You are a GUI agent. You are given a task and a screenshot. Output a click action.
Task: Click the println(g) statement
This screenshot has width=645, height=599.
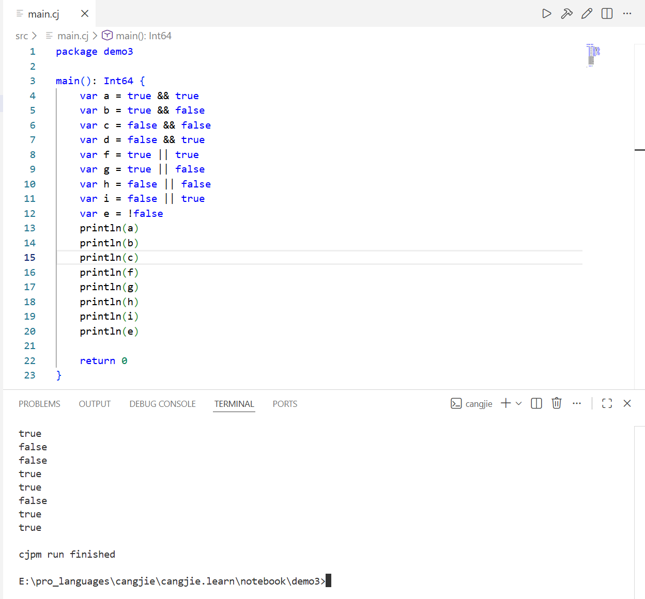(109, 287)
